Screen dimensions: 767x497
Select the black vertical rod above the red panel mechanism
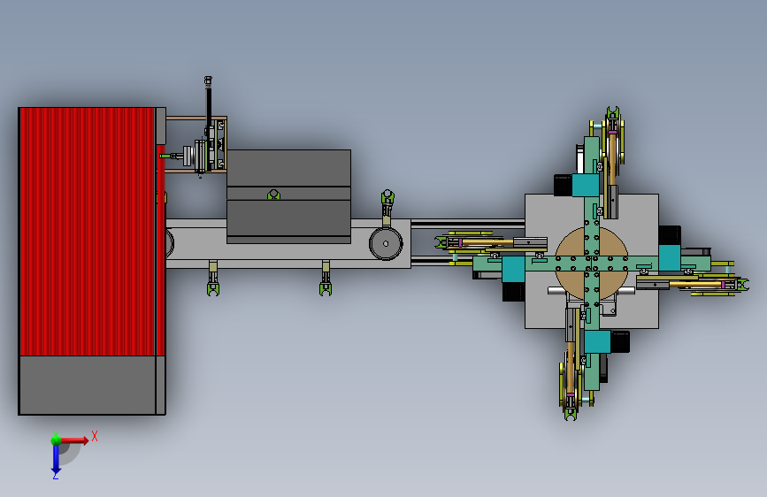point(209,107)
